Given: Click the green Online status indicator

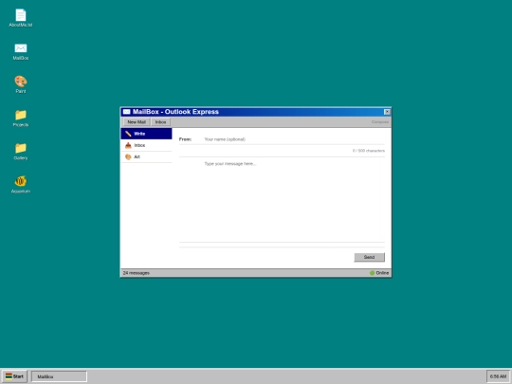Looking at the screenshot, I should [x=372, y=273].
